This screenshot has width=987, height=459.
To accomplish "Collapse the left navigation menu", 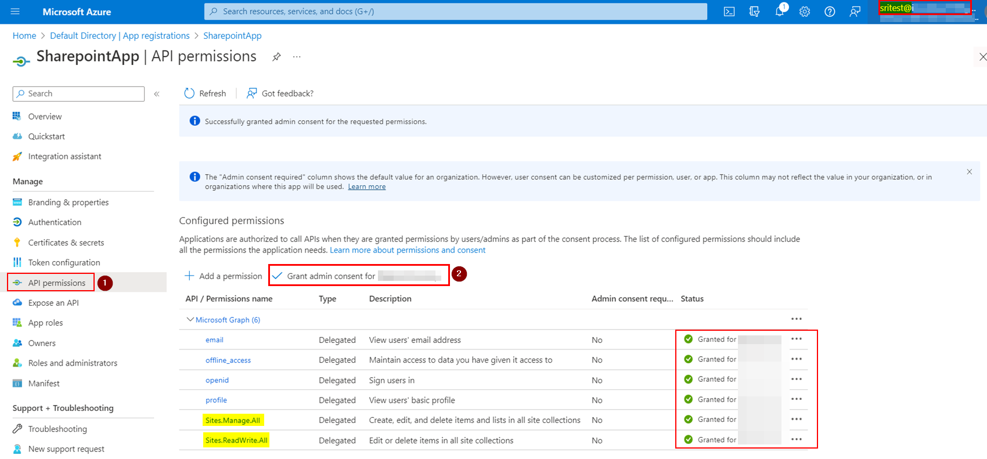I will (157, 94).
